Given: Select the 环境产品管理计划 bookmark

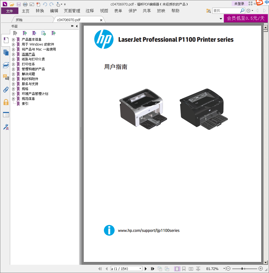Looking at the screenshot, I should tap(35, 94).
